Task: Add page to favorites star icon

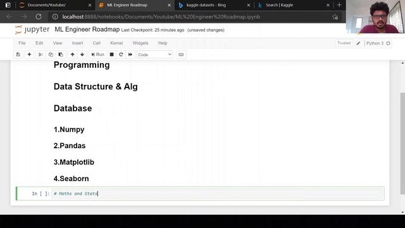Action: pyautogui.click(x=335, y=17)
